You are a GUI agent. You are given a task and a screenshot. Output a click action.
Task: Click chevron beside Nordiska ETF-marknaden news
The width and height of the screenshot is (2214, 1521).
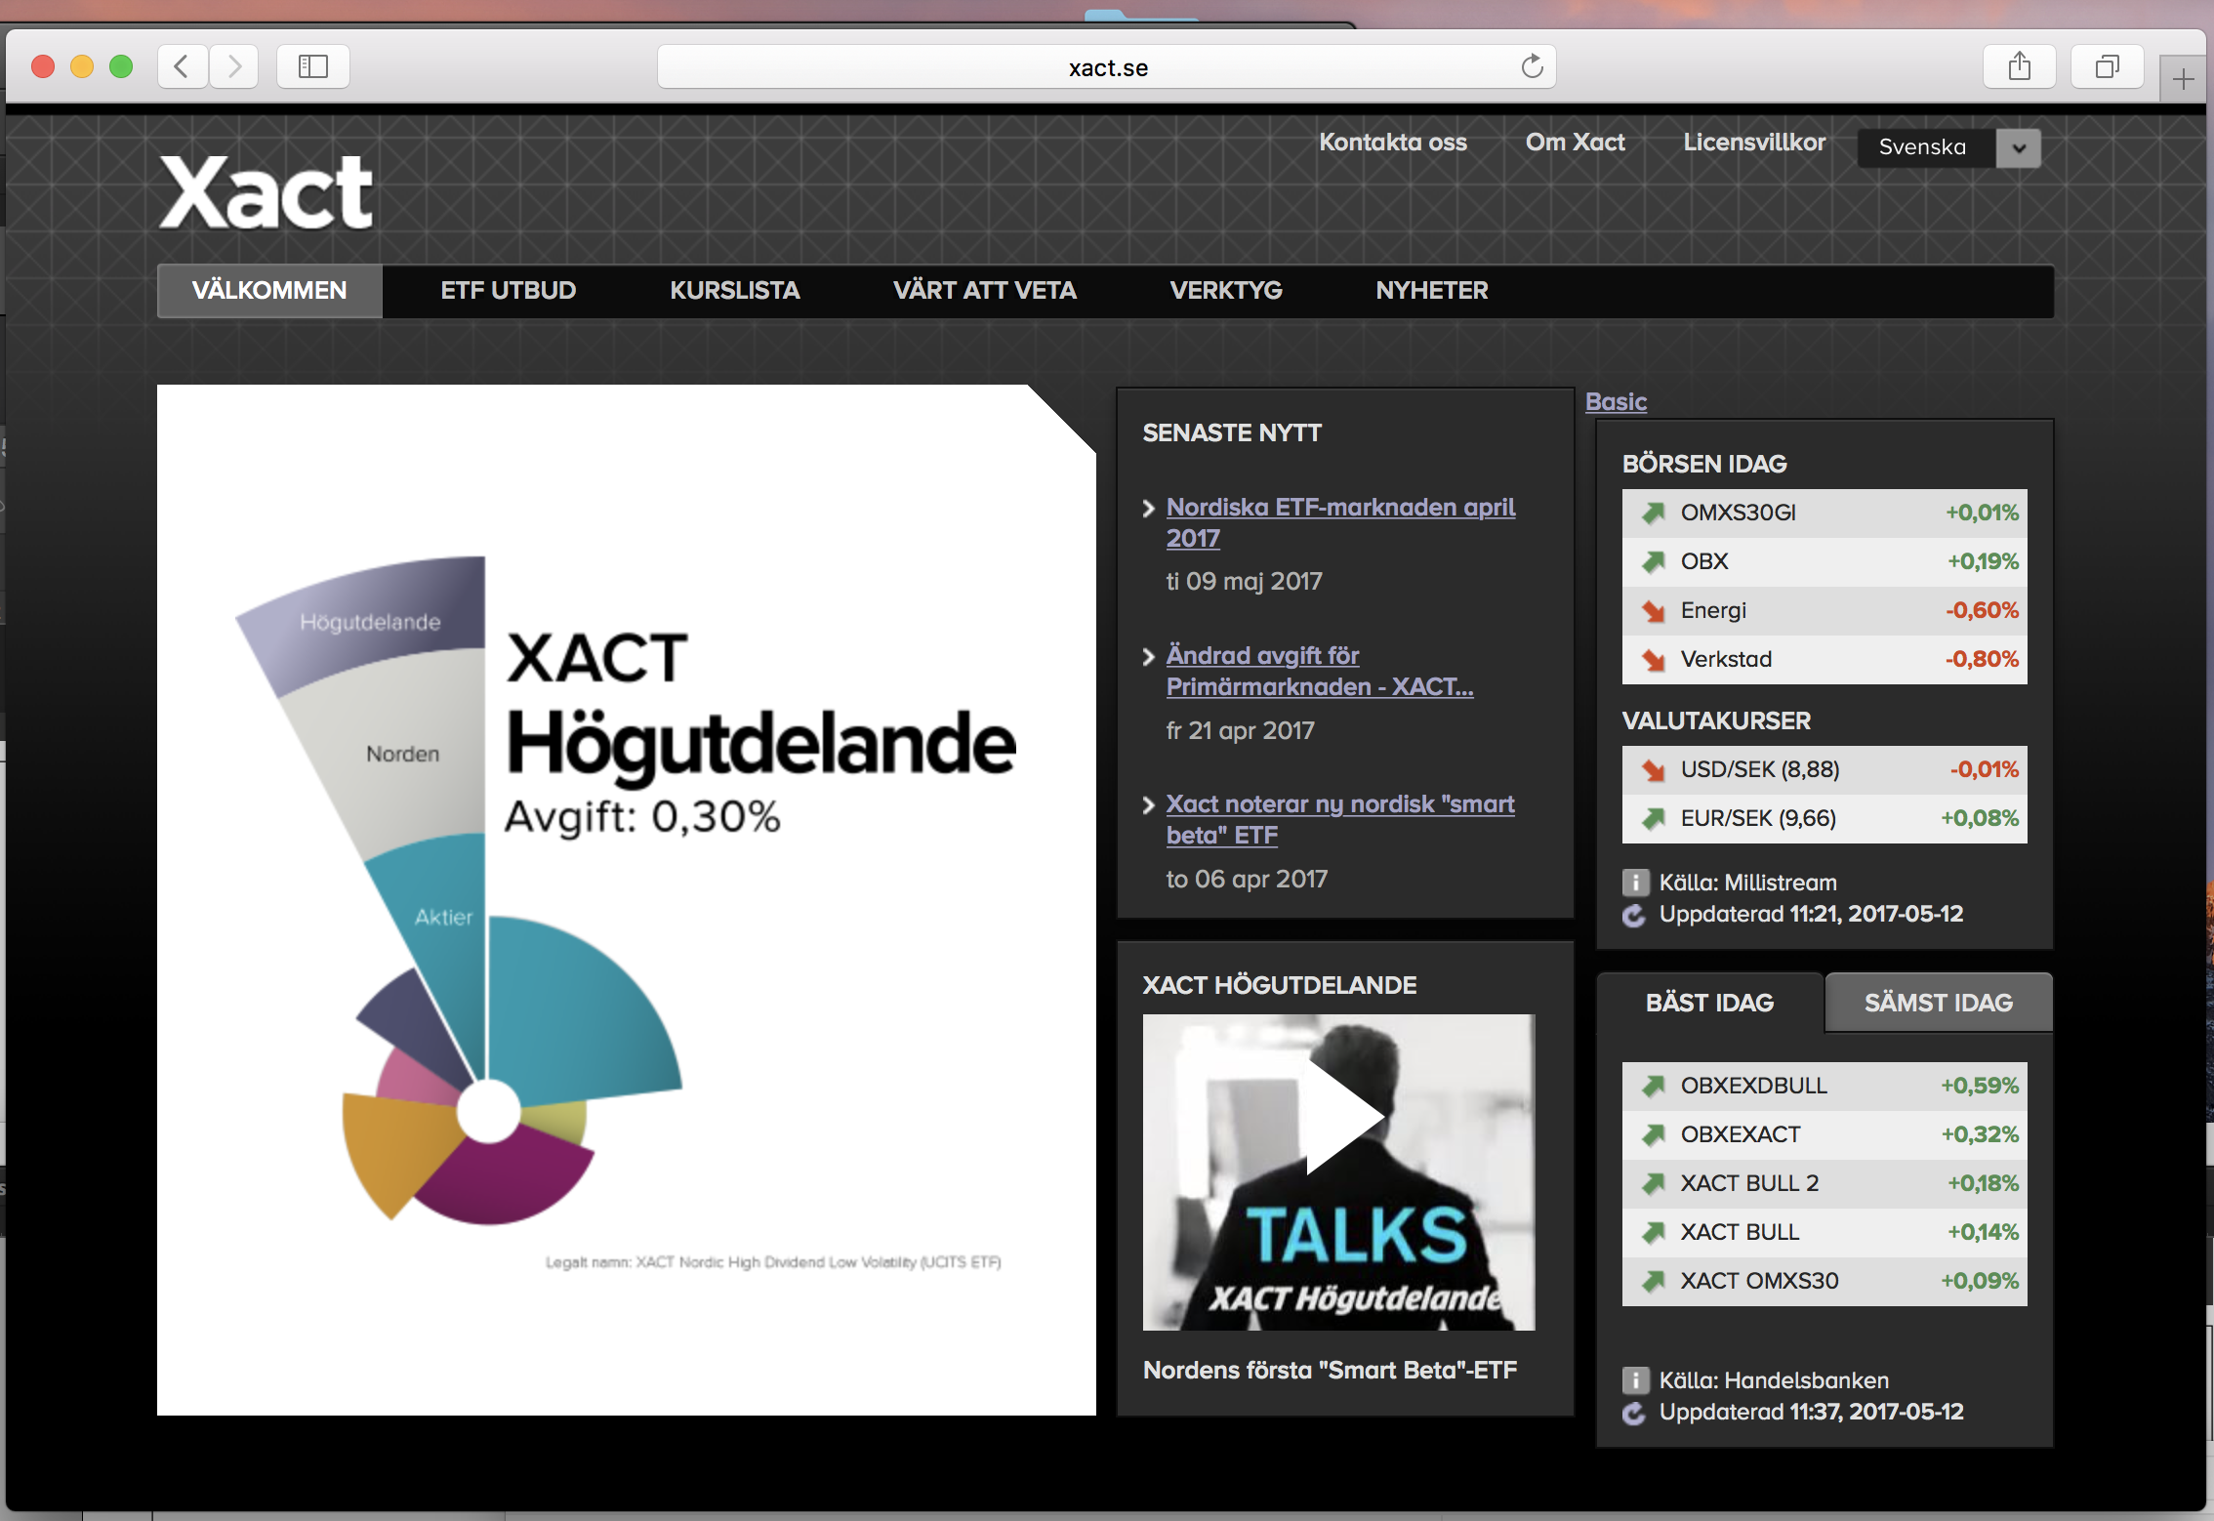1149,509
